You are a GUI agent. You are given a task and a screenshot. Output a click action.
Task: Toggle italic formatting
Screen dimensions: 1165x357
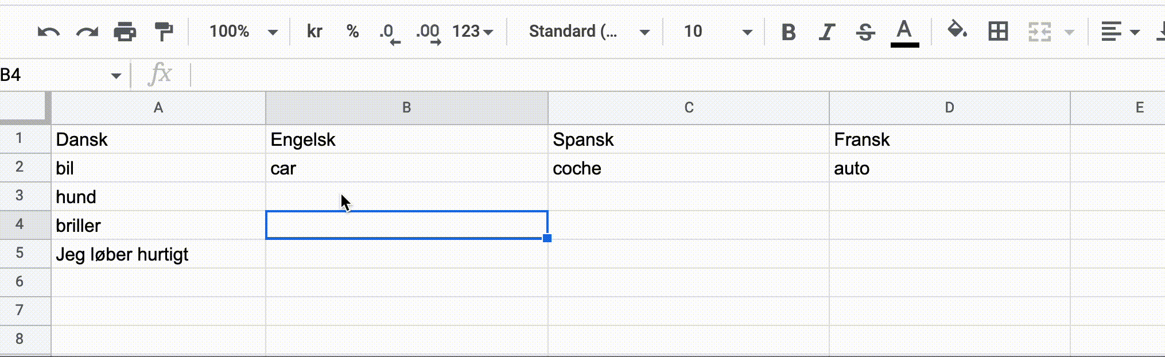pos(827,32)
